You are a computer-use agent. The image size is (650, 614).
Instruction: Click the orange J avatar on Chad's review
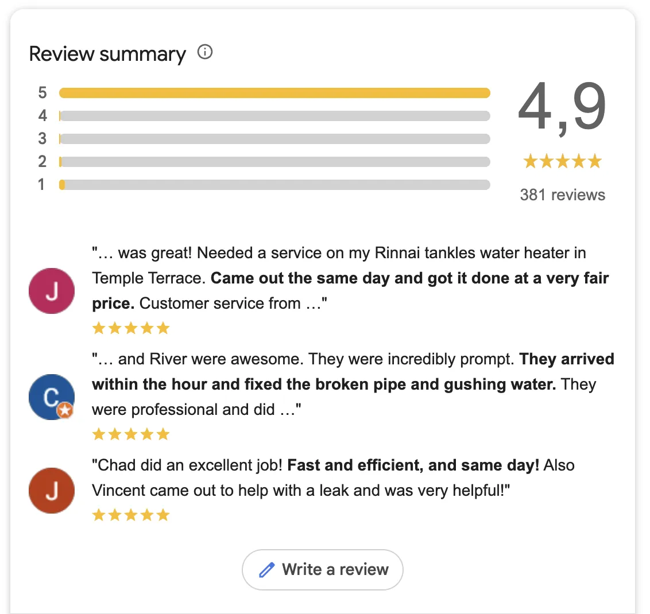(51, 491)
